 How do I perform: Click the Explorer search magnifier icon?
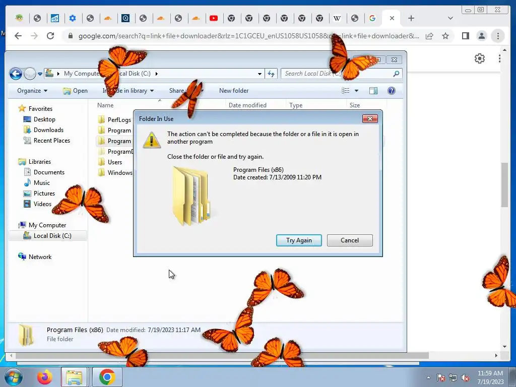pos(396,74)
